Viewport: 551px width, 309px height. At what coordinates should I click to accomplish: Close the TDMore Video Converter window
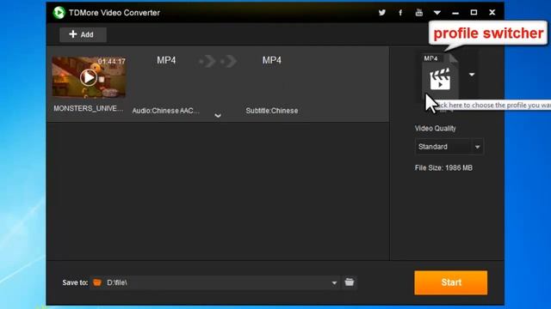click(492, 13)
